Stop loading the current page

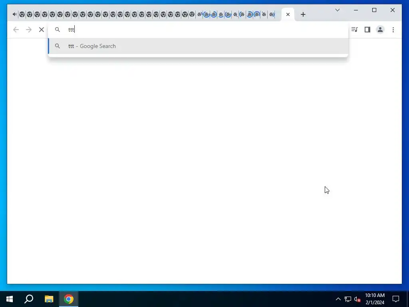[42, 30]
